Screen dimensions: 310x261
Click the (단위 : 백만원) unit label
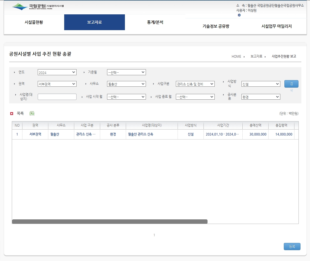coord(289,113)
